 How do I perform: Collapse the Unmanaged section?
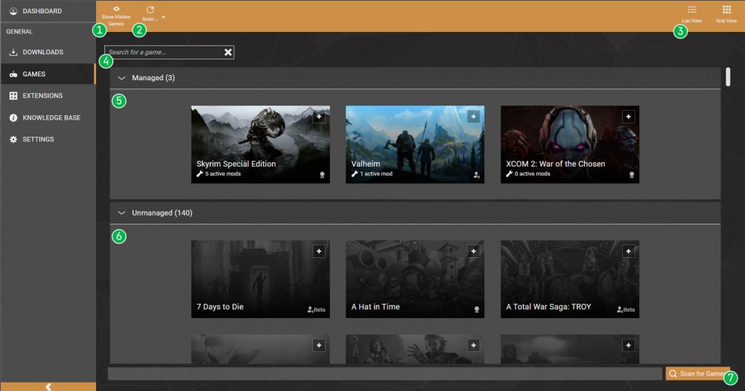121,213
